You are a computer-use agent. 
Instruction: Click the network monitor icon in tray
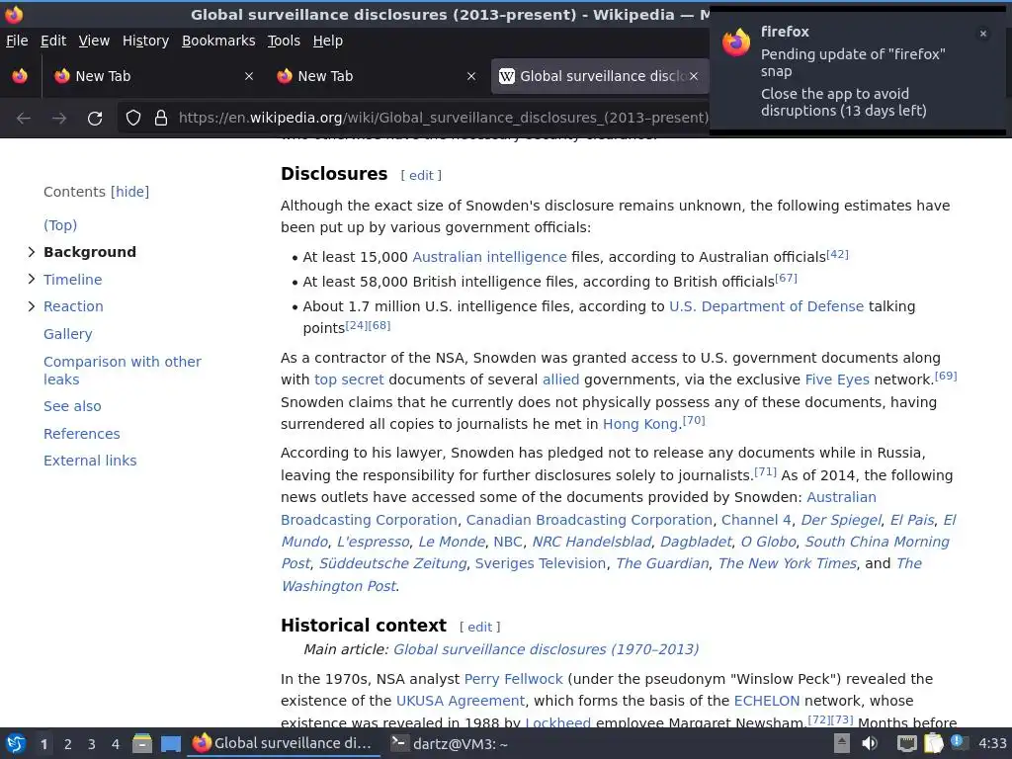907,743
